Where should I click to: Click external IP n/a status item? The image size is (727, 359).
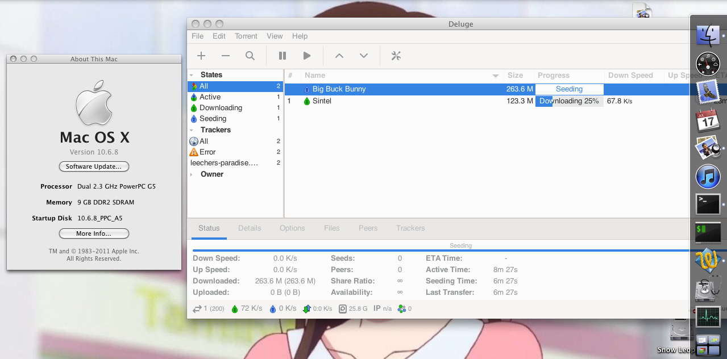coord(383,308)
